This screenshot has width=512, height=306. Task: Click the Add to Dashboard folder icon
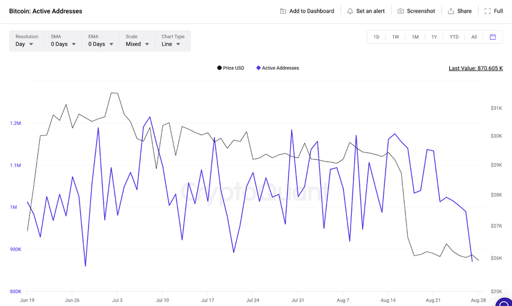[x=283, y=11]
